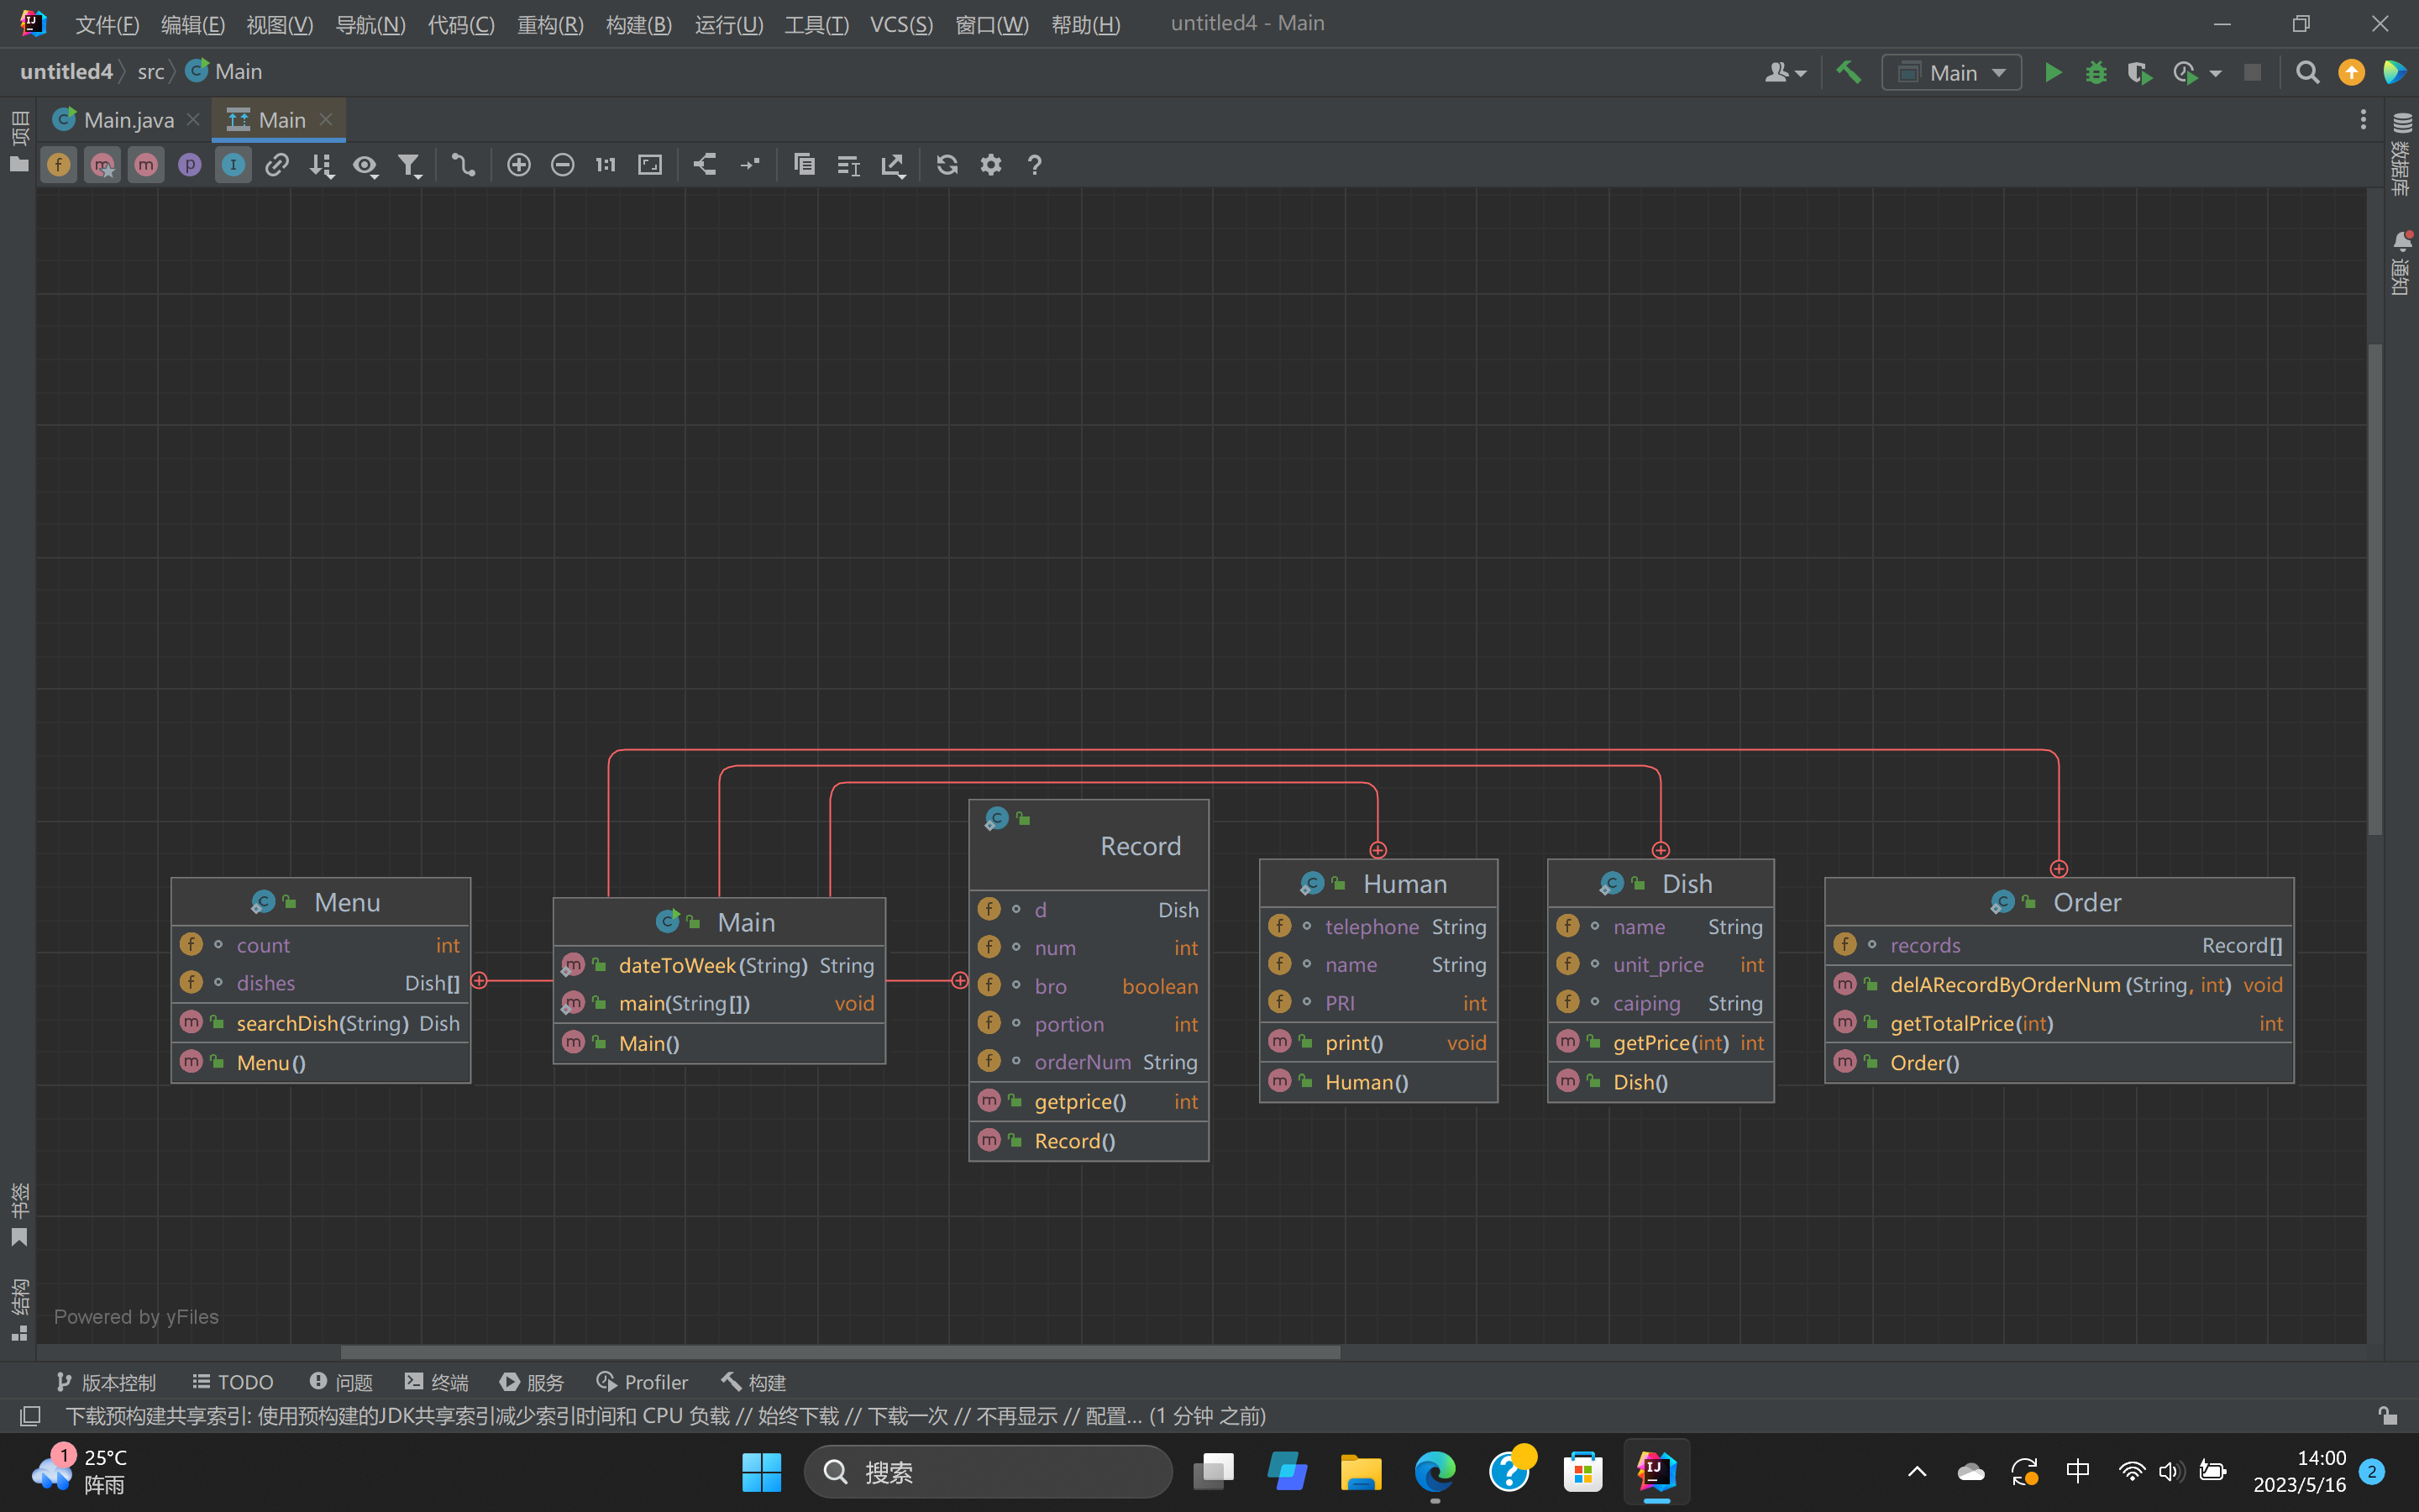Click the fit content icon

(650, 165)
